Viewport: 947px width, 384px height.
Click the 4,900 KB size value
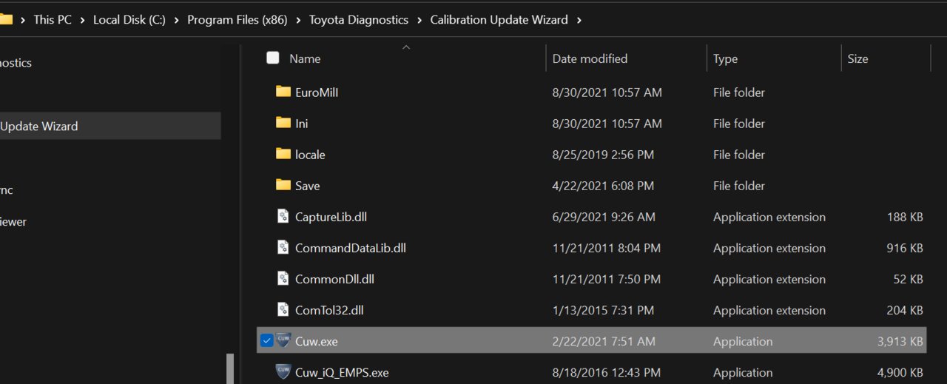[x=900, y=372]
